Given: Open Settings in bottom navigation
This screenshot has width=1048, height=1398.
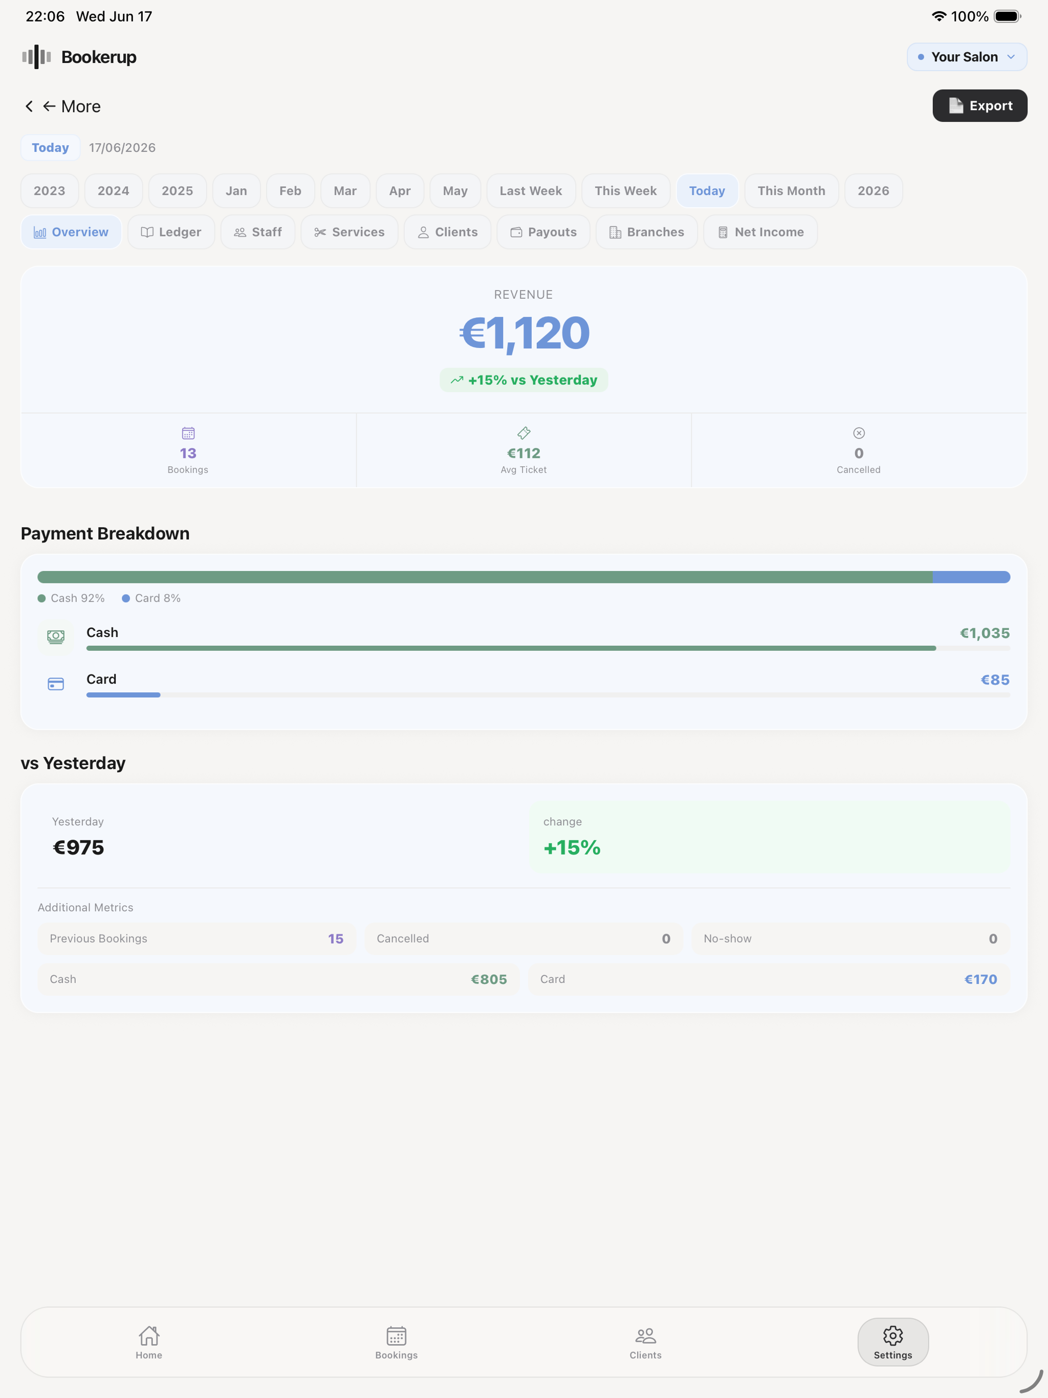Looking at the screenshot, I should pos(893,1342).
